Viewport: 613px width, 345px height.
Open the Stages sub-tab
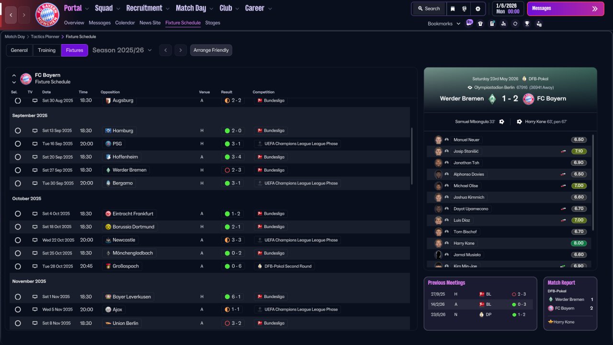click(213, 23)
